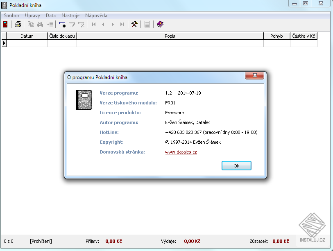Click the Výdaje amount 0,00 Kč

[192, 241]
